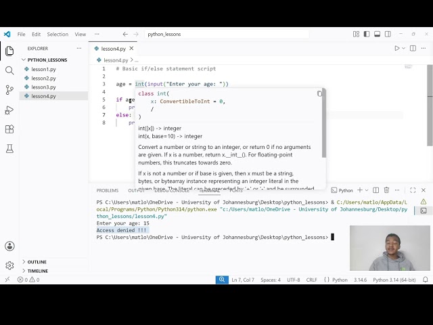Toggle the Secondary Side Bar
433x325 pixels.
point(388,35)
